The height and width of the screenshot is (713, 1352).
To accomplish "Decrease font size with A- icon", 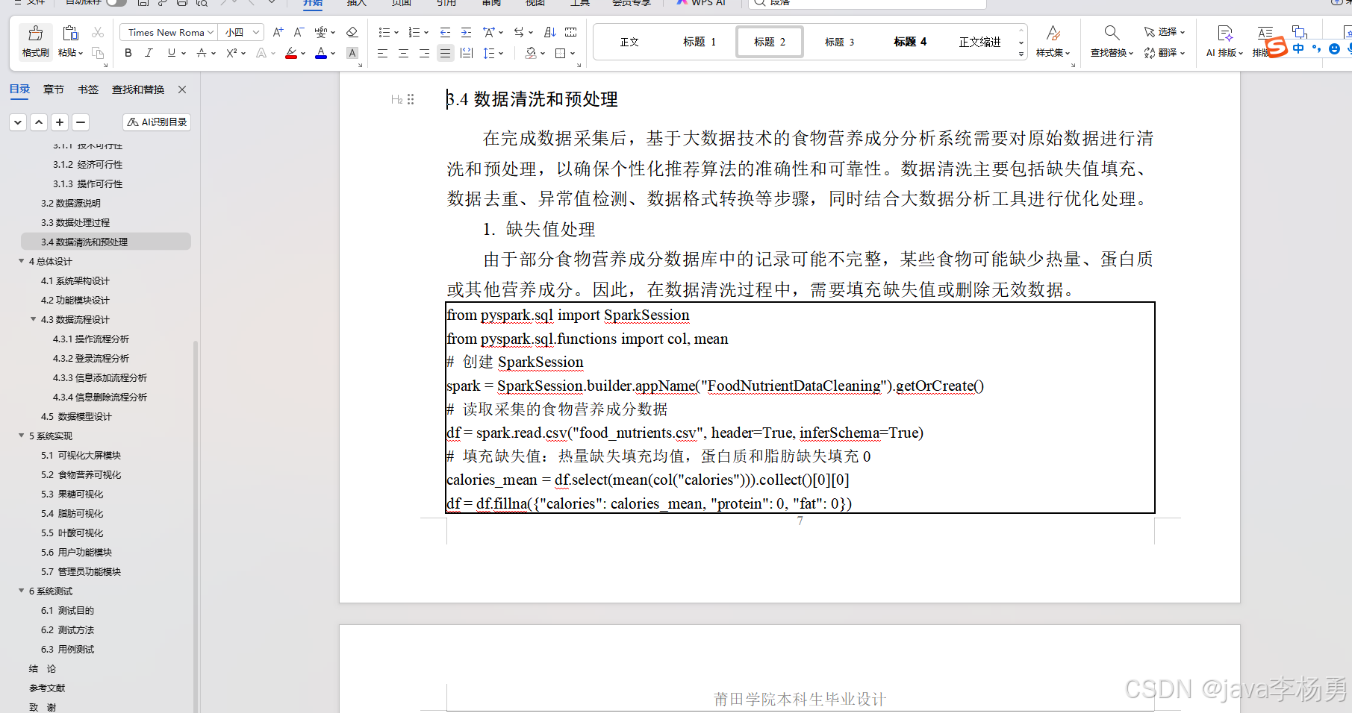I will [x=299, y=32].
